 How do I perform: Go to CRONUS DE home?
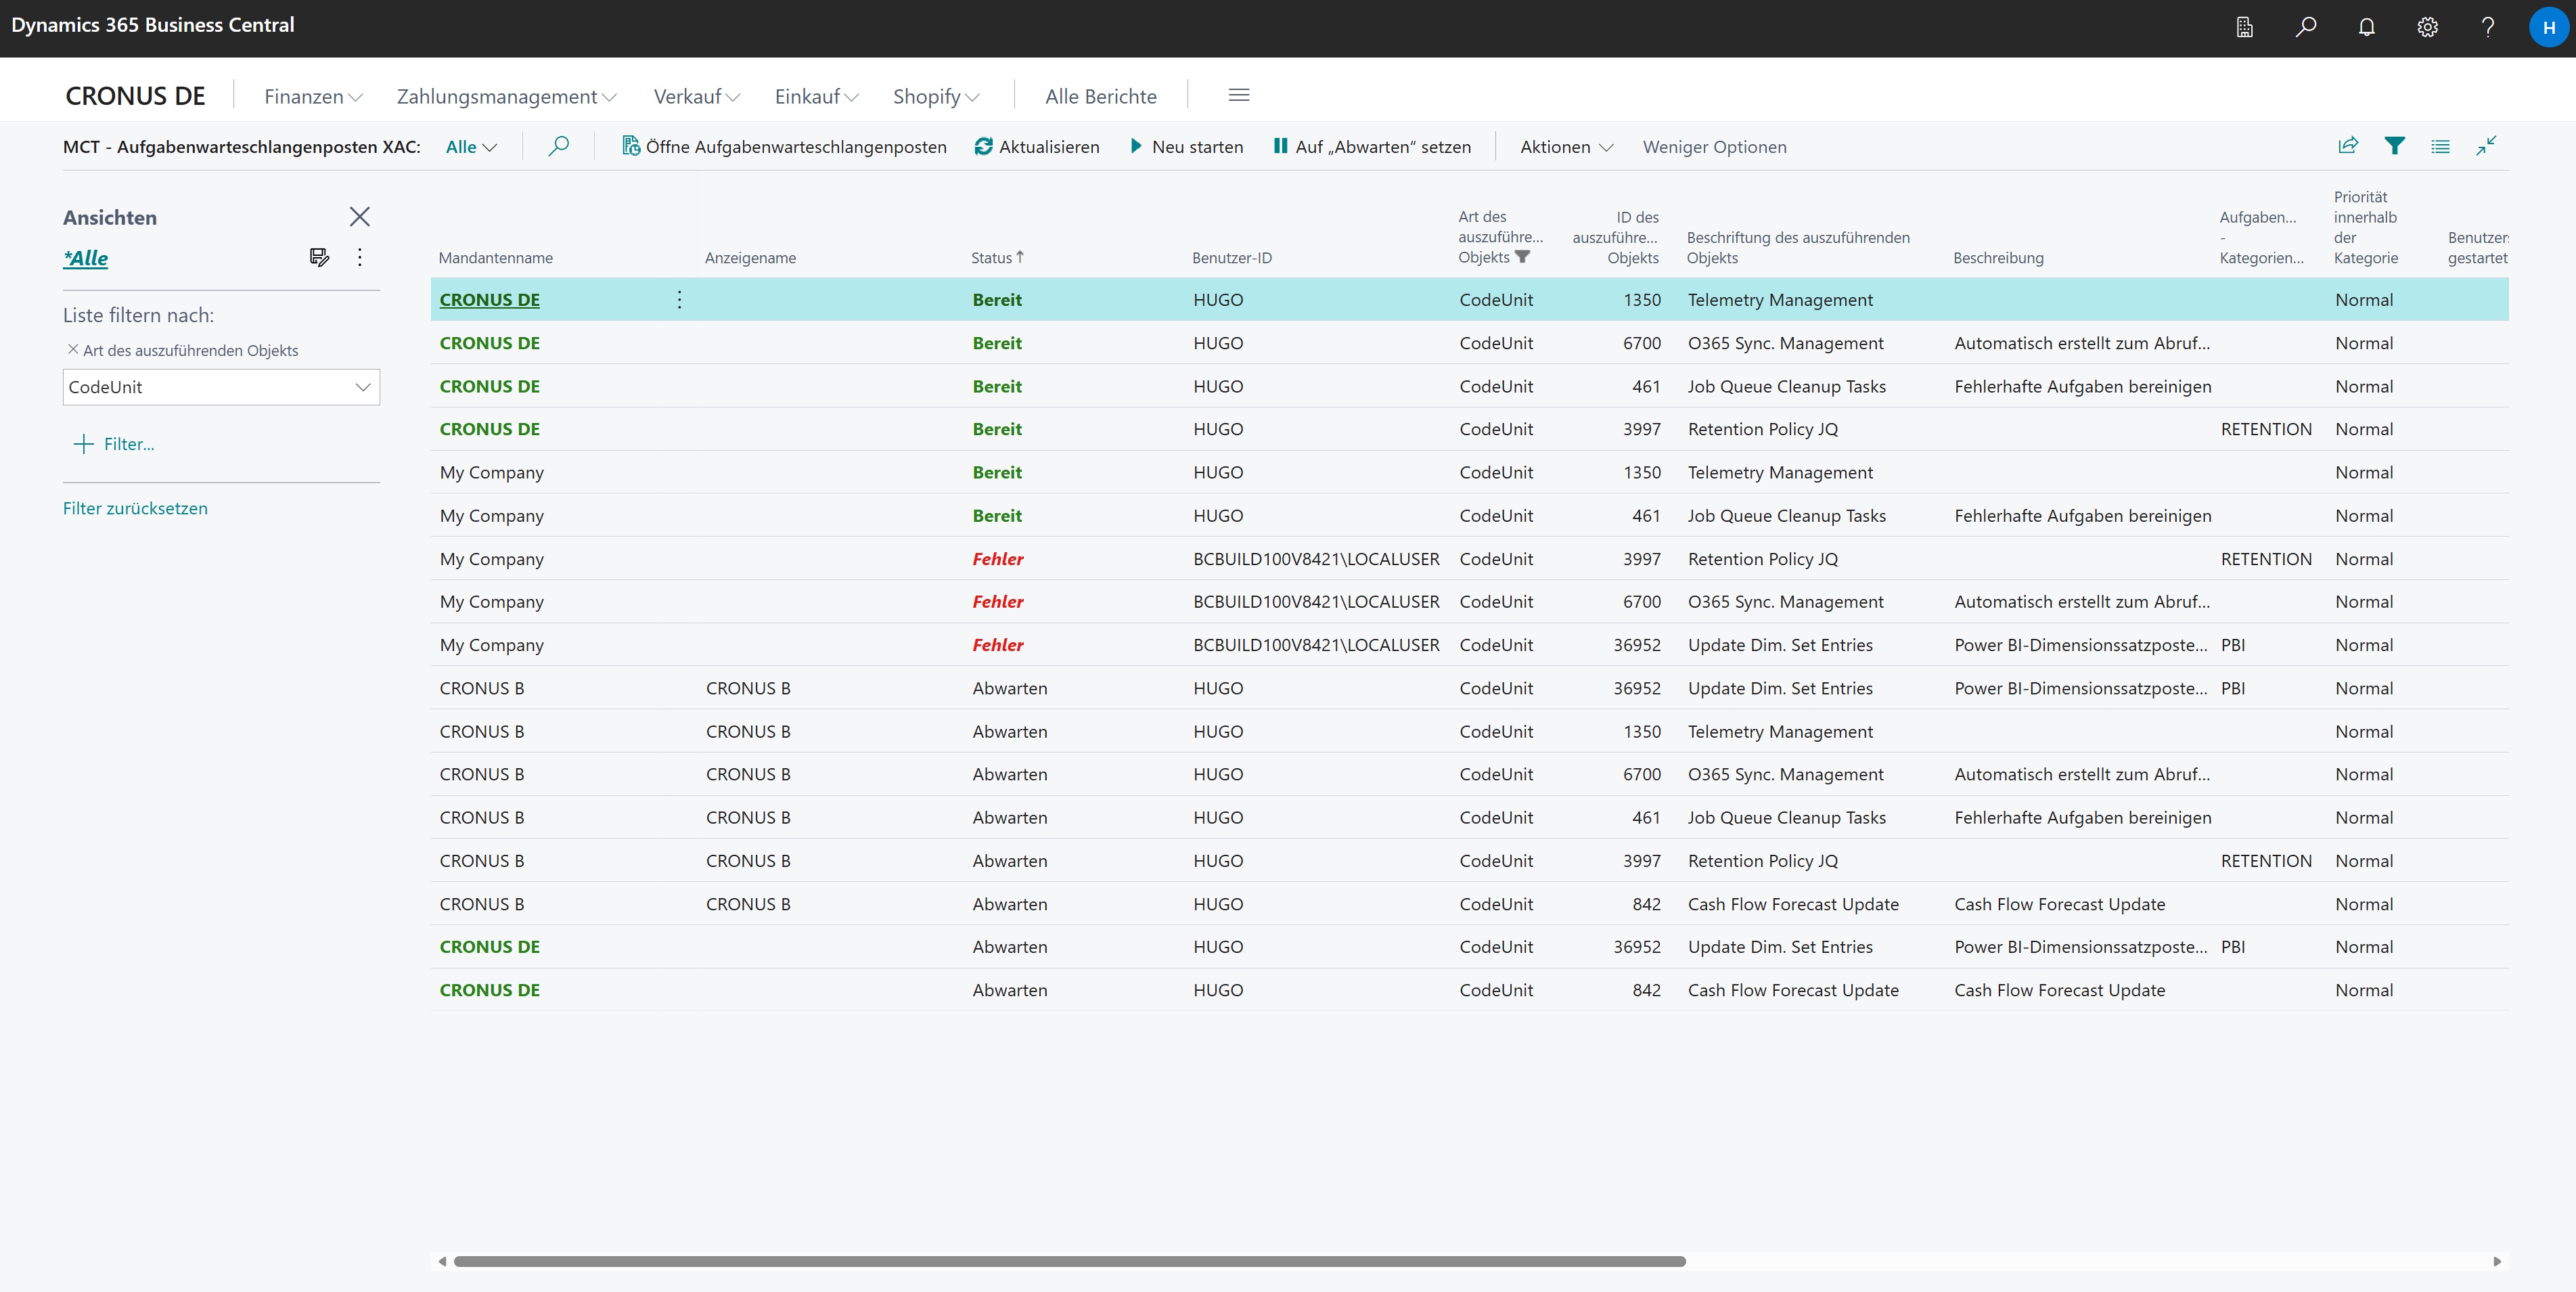tap(135, 96)
